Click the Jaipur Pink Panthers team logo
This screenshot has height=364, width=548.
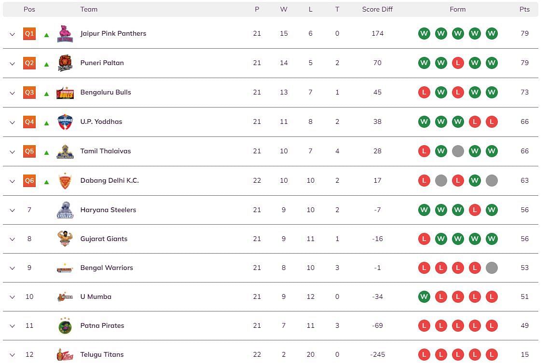point(65,34)
